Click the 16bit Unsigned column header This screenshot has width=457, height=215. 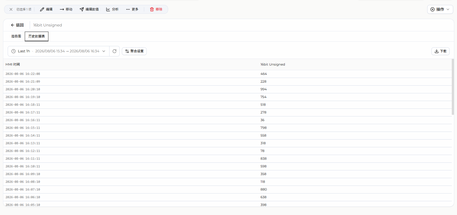tap(273, 64)
